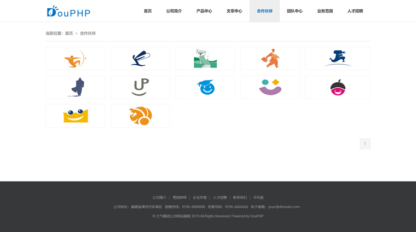Open the green golfer partner logo

pyautogui.click(x=205, y=59)
